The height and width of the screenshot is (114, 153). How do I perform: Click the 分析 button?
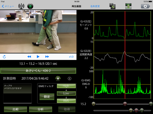click(41, 109)
